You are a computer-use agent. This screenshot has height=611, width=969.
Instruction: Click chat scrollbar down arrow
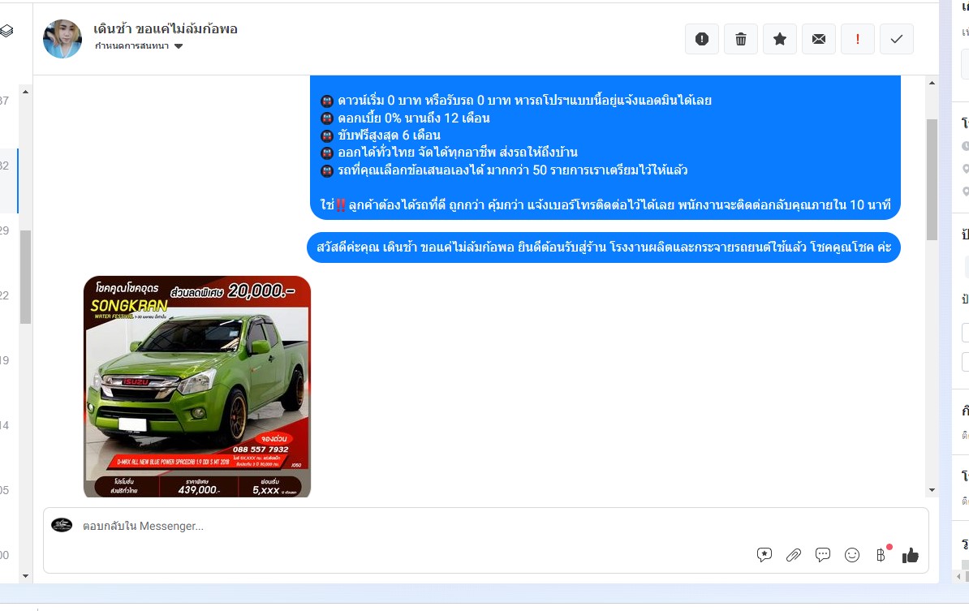[932, 490]
